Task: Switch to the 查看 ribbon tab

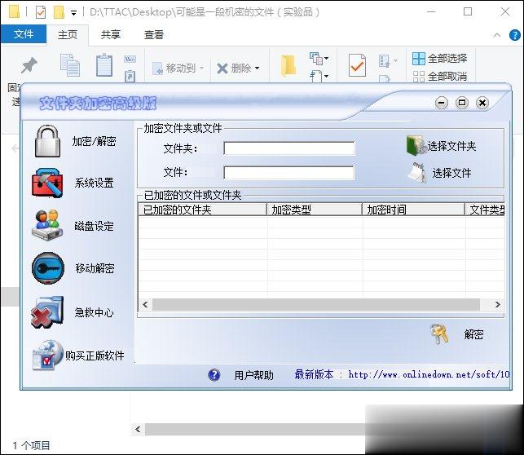Action: [x=154, y=34]
